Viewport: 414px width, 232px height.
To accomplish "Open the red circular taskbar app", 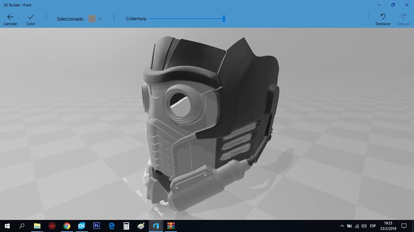I will pos(52,226).
